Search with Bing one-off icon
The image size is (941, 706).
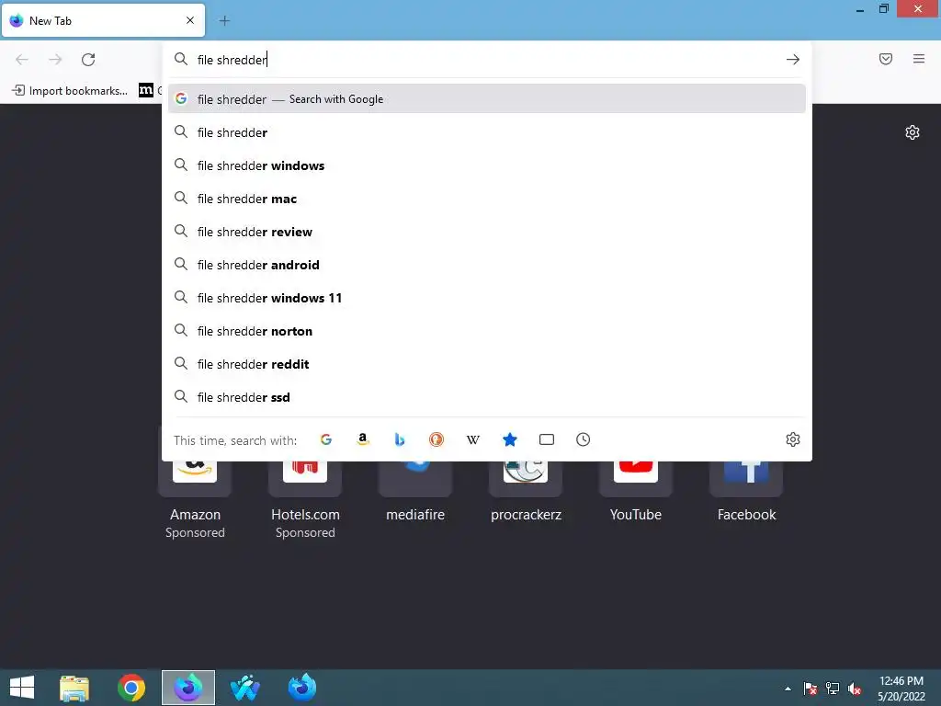(400, 439)
